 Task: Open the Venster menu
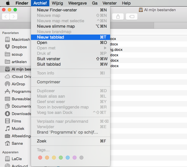coord(110,3)
